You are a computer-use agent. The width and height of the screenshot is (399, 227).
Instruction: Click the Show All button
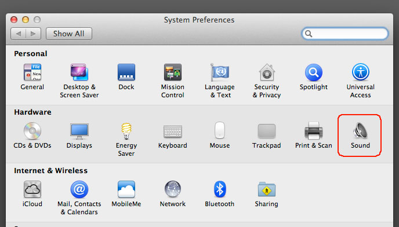point(68,34)
